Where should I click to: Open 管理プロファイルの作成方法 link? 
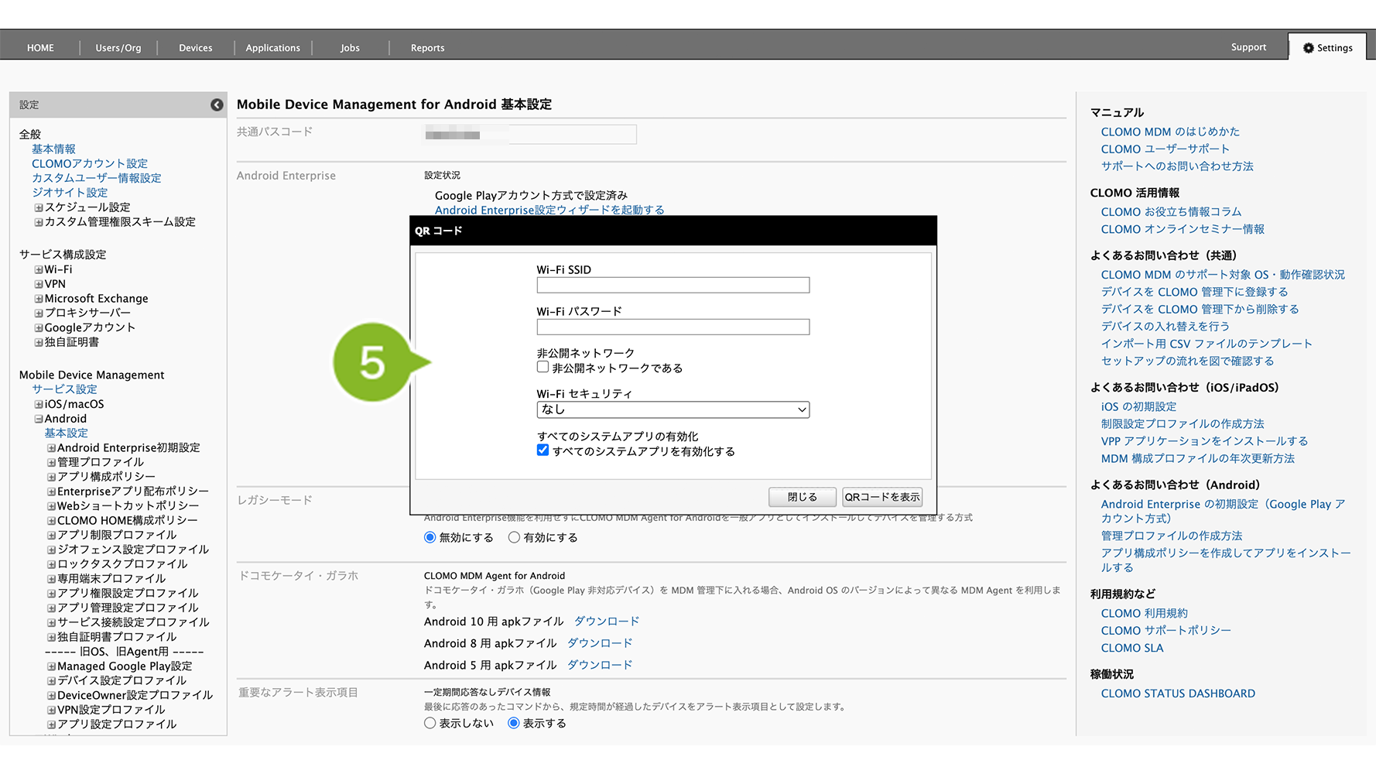1172,536
